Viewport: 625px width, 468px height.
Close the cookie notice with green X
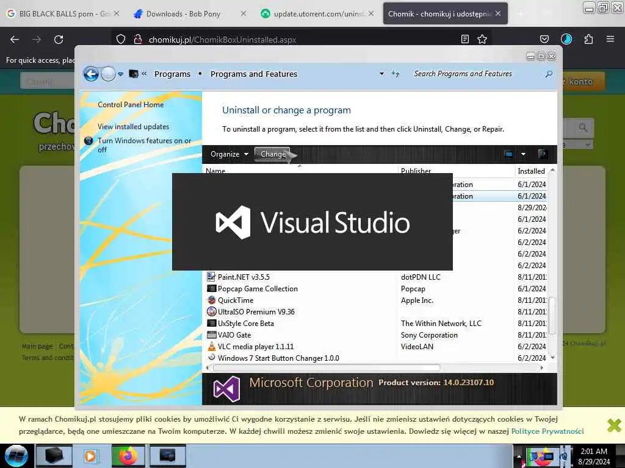click(614, 425)
